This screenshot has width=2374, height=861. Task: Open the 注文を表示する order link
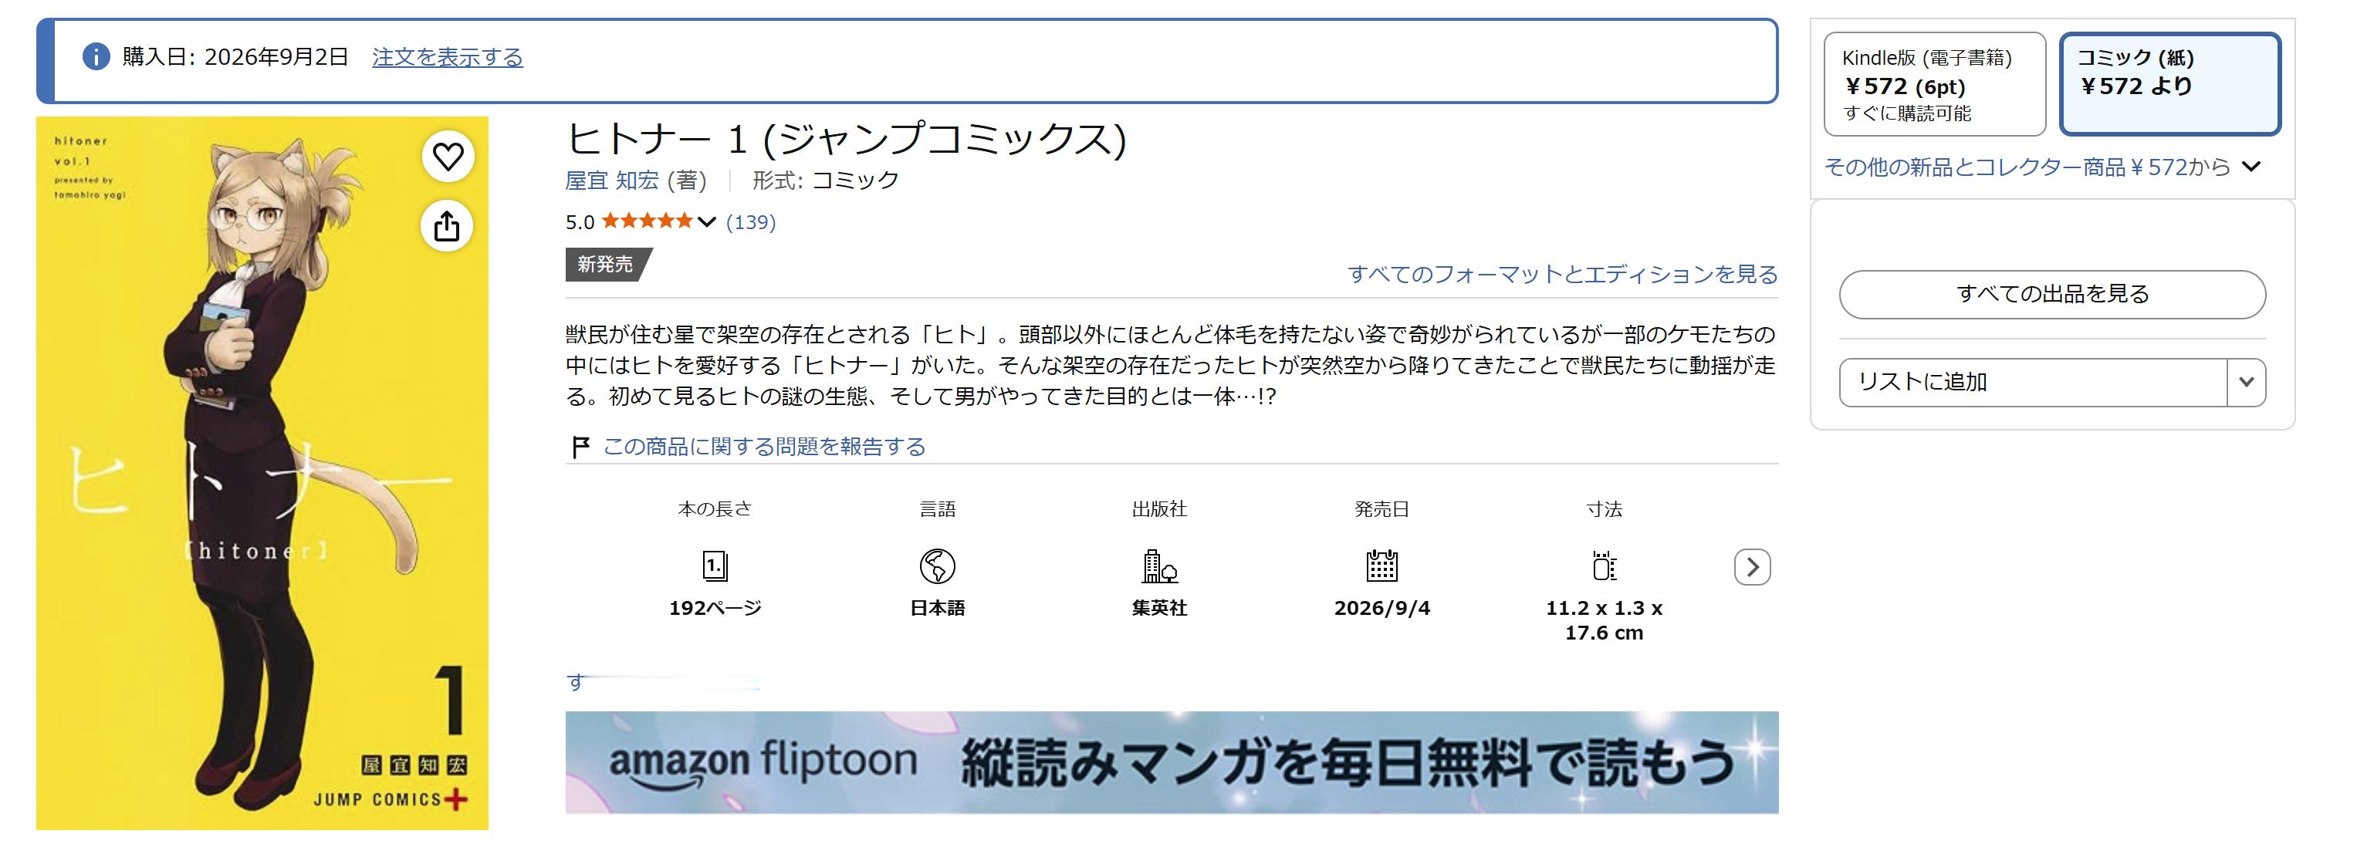point(447,57)
